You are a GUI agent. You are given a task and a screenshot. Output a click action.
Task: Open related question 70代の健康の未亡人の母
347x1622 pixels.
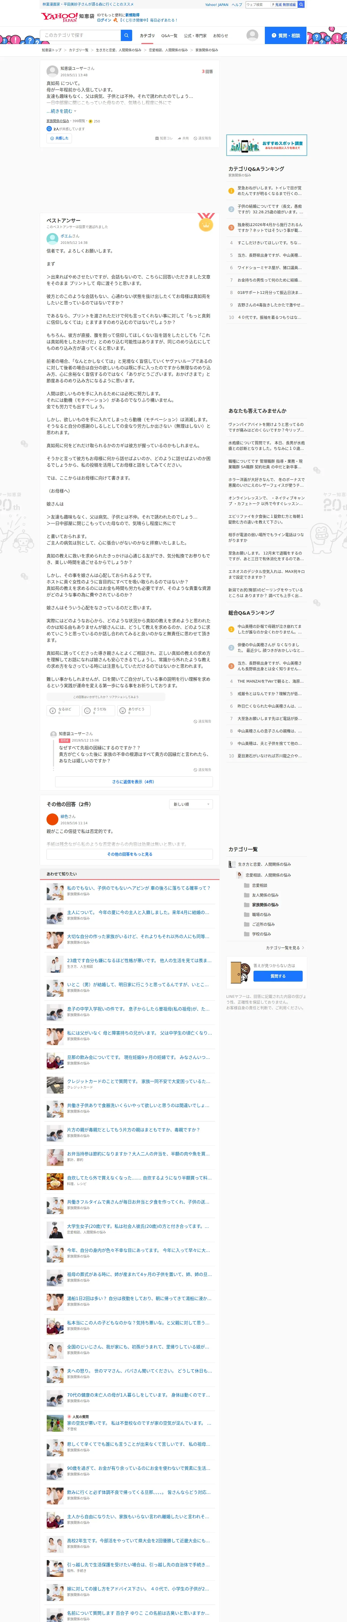tap(139, 1395)
